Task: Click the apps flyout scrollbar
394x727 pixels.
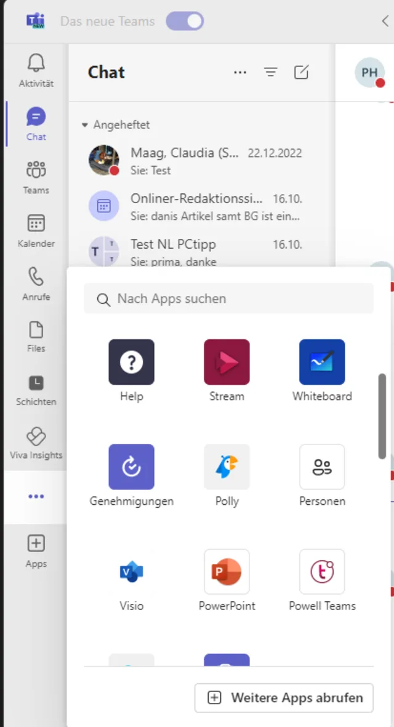Action: [x=382, y=416]
